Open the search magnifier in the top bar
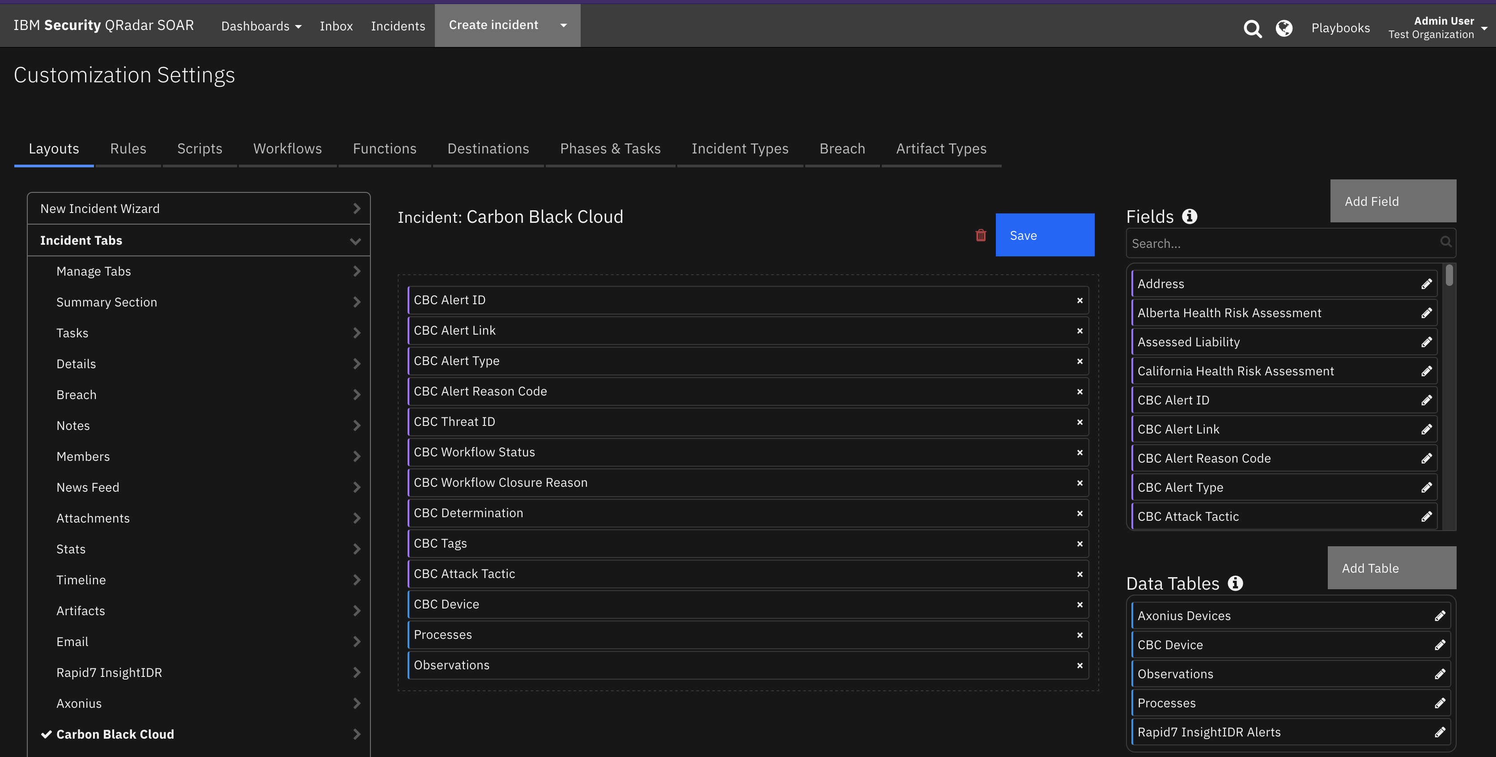Viewport: 1496px width, 757px height. pyautogui.click(x=1252, y=29)
